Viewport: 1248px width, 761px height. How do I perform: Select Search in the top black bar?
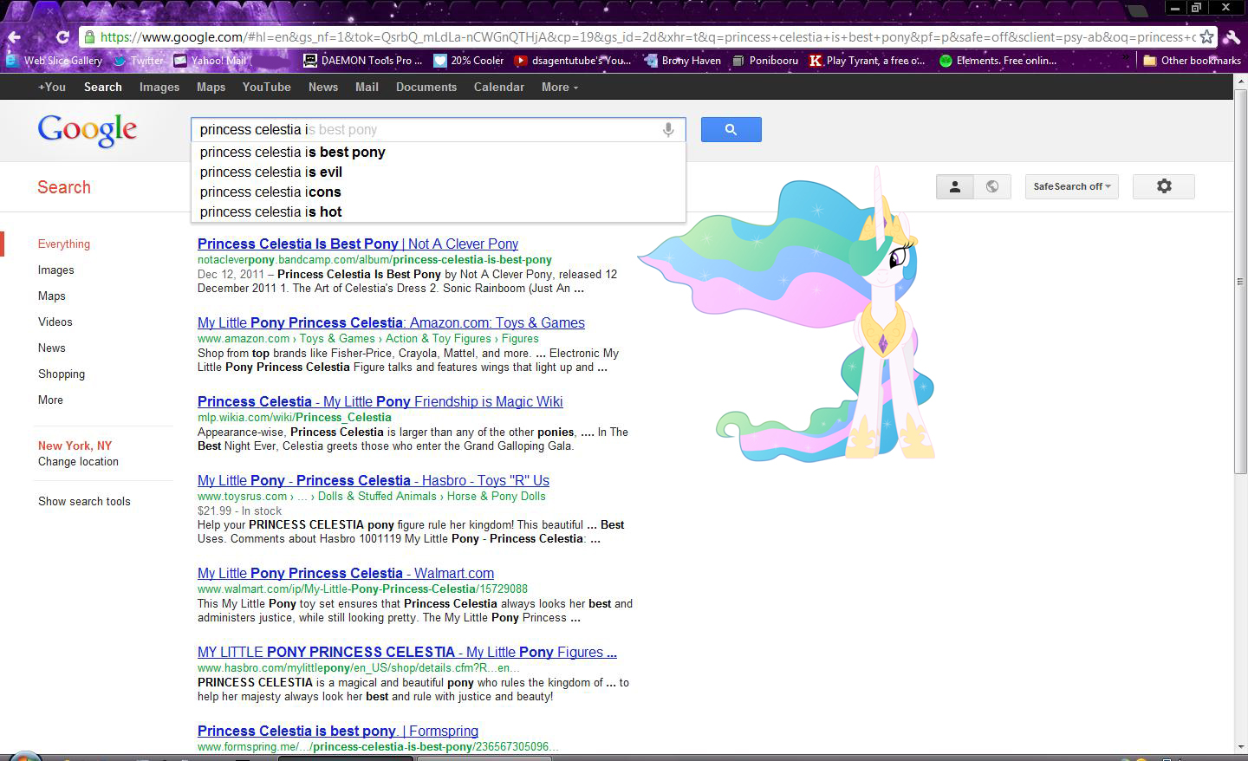coord(103,87)
